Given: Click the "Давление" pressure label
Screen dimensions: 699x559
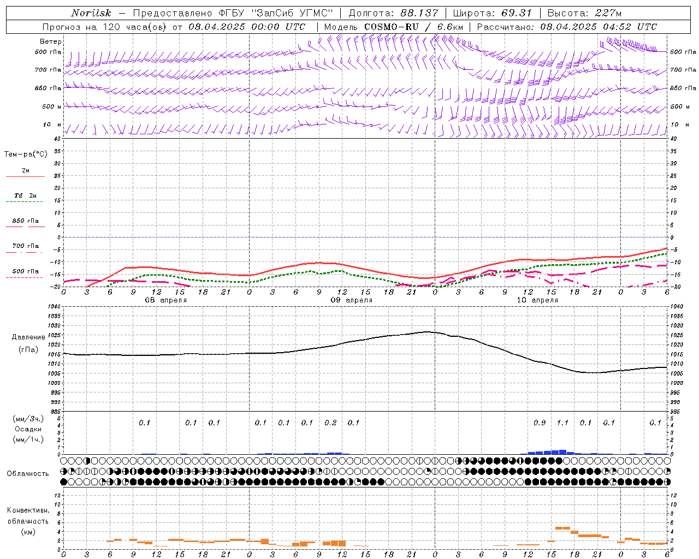Looking at the screenshot, I should (28, 337).
